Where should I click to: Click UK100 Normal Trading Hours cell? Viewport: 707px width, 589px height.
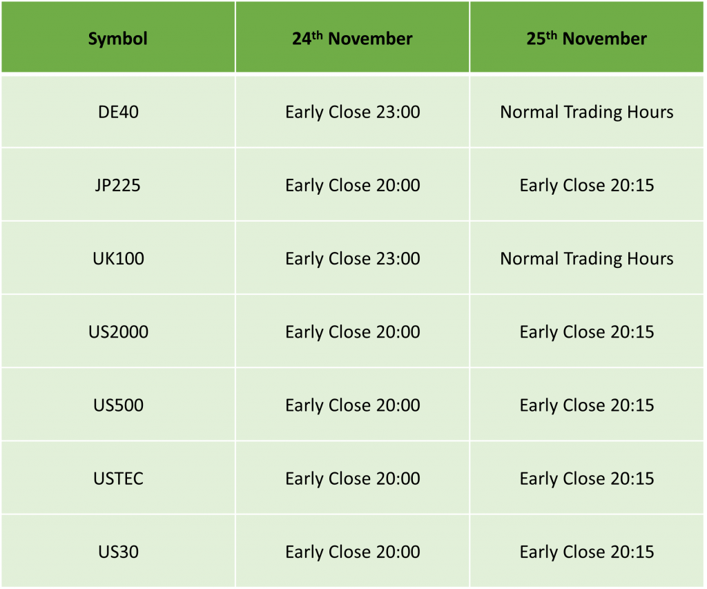tap(587, 258)
